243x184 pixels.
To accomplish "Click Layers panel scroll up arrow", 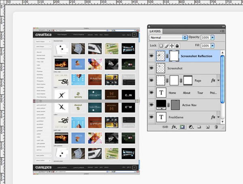I will point(222,52).
